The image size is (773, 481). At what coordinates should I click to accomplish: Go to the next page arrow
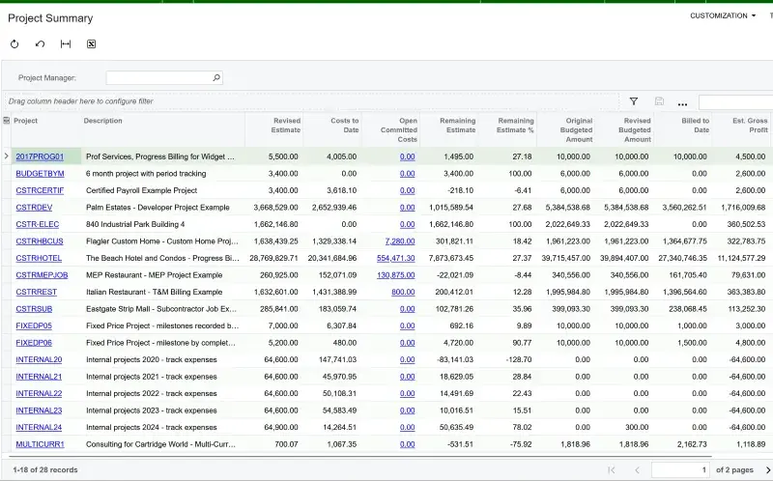767,469
